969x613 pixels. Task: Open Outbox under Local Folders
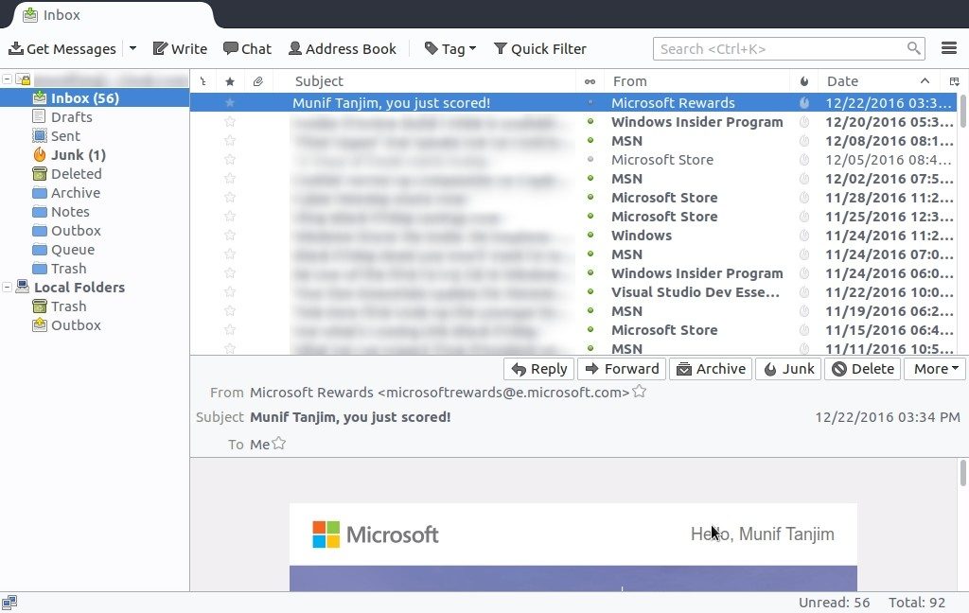(x=76, y=325)
